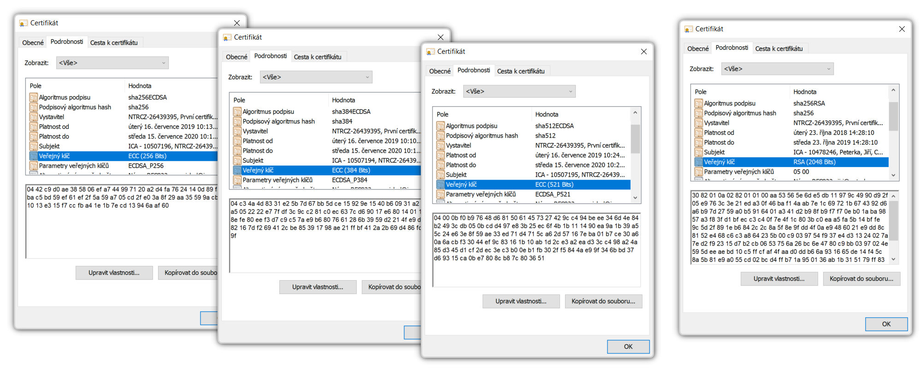Select Algoritmus podpisu row icon in sha256ECDSA window
Image resolution: width=920 pixels, height=368 pixels.
tap(33, 97)
